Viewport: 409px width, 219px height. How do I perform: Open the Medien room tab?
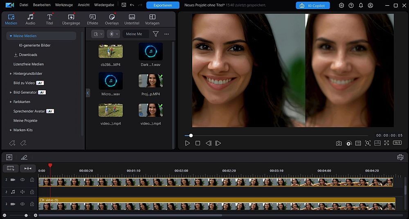[11, 20]
